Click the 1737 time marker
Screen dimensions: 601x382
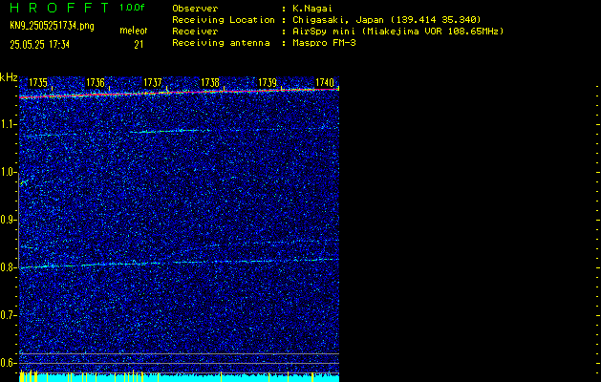point(153,82)
